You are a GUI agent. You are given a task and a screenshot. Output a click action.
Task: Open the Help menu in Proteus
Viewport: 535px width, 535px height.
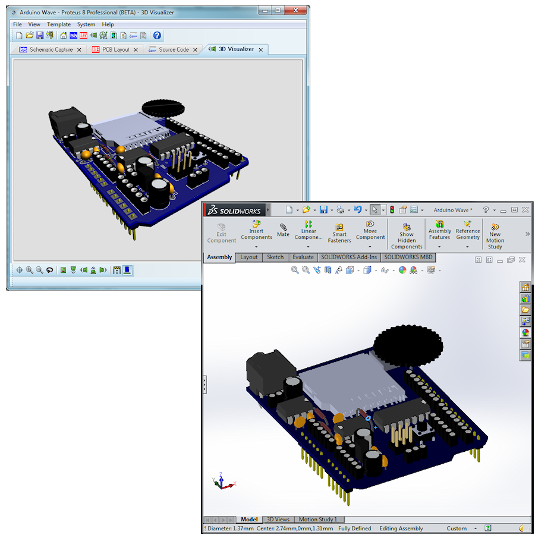coord(108,24)
